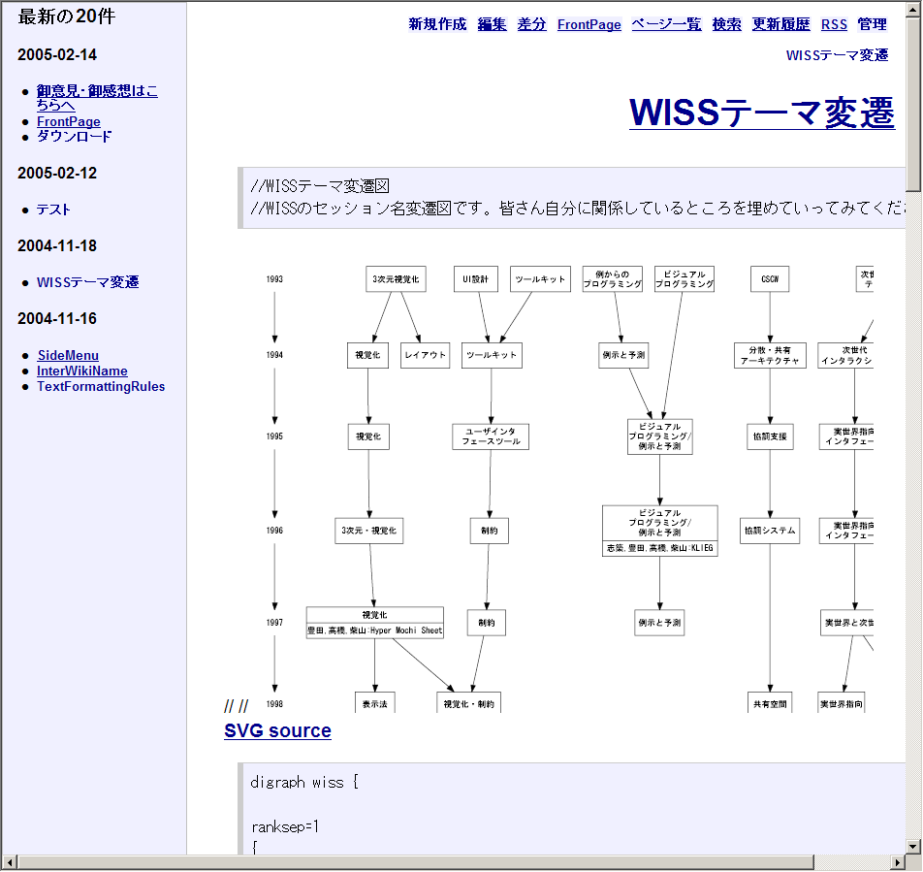Image resolution: width=923 pixels, height=872 pixels.
Task: Go to FrontPage from the sidebar list
Action: click(68, 122)
